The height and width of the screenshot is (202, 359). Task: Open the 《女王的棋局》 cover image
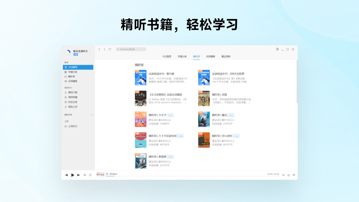pyautogui.click(x=141, y=98)
